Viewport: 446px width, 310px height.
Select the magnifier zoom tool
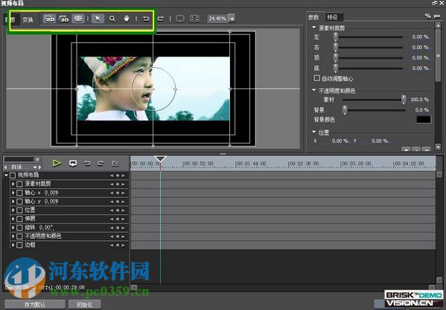click(112, 19)
